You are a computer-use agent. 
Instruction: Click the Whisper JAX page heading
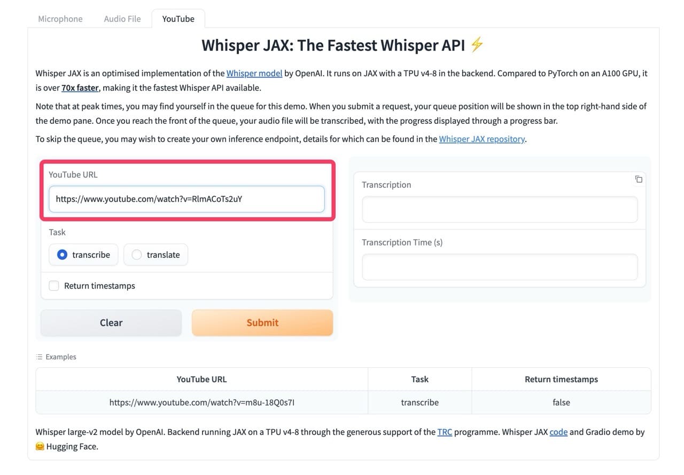pyautogui.click(x=343, y=45)
